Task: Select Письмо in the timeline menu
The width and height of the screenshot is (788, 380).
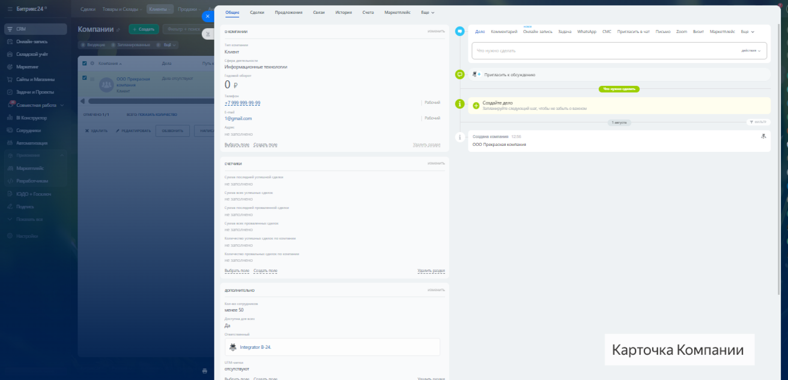Action: (663, 31)
